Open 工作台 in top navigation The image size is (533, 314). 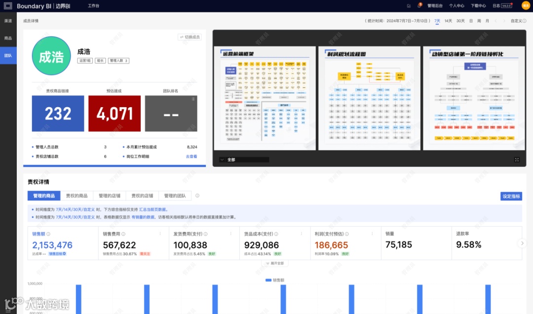pos(93,6)
